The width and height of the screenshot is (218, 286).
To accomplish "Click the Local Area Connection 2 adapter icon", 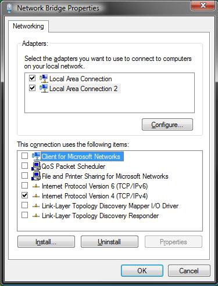I will 44,89.
